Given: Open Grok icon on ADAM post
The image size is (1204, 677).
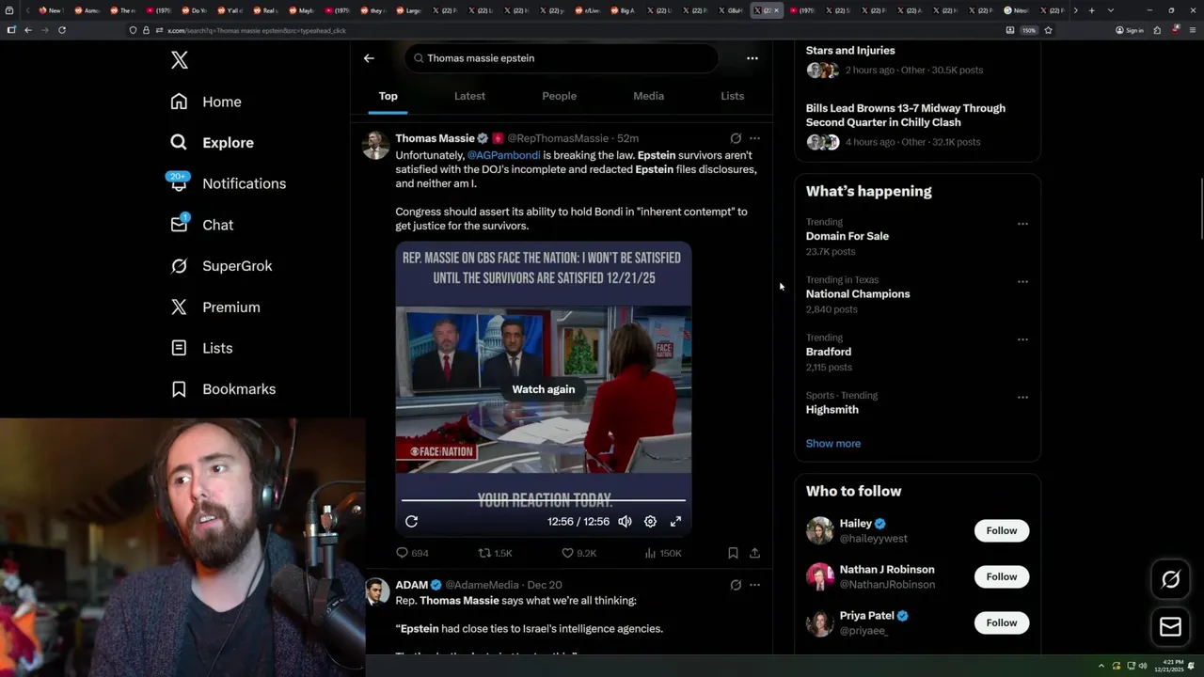Looking at the screenshot, I should [736, 585].
